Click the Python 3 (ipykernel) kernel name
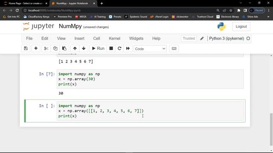The image size is (273, 153). (x=227, y=39)
